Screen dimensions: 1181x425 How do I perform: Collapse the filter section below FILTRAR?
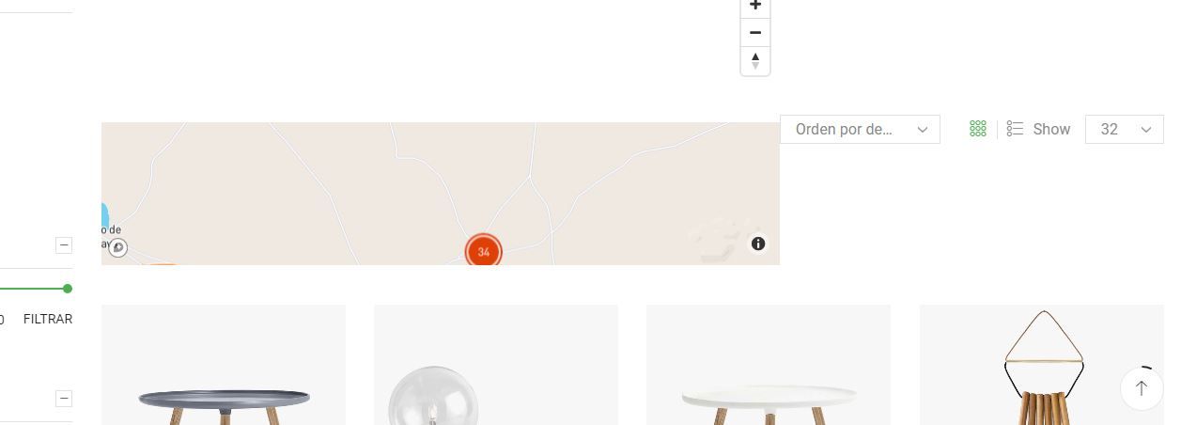tap(64, 398)
